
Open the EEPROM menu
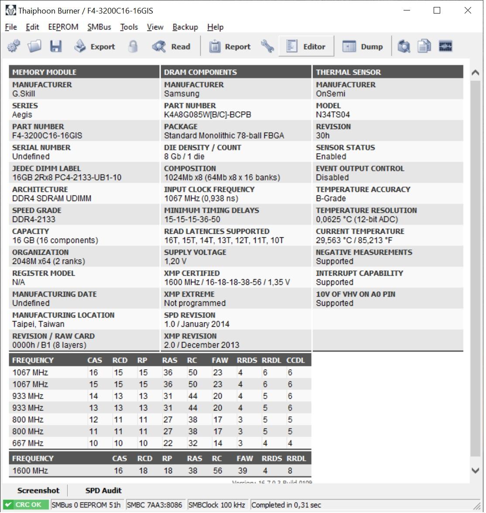63,27
